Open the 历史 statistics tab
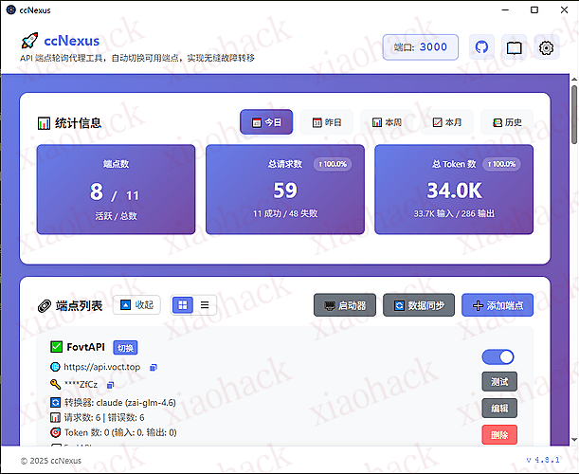The width and height of the screenshot is (579, 474). [507, 122]
